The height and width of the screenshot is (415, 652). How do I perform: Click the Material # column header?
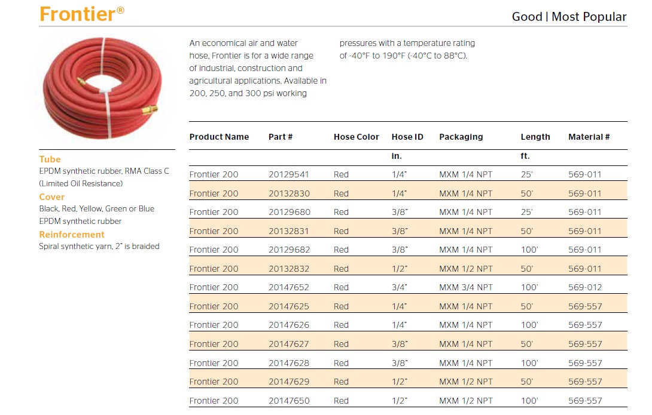(x=589, y=137)
